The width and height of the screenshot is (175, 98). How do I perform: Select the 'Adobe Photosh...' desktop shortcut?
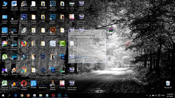[x=53, y=19]
